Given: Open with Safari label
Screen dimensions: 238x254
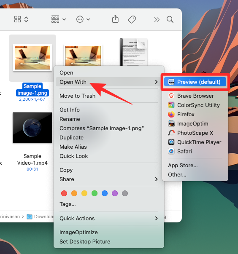Looking at the screenshot, I should (184, 151).
